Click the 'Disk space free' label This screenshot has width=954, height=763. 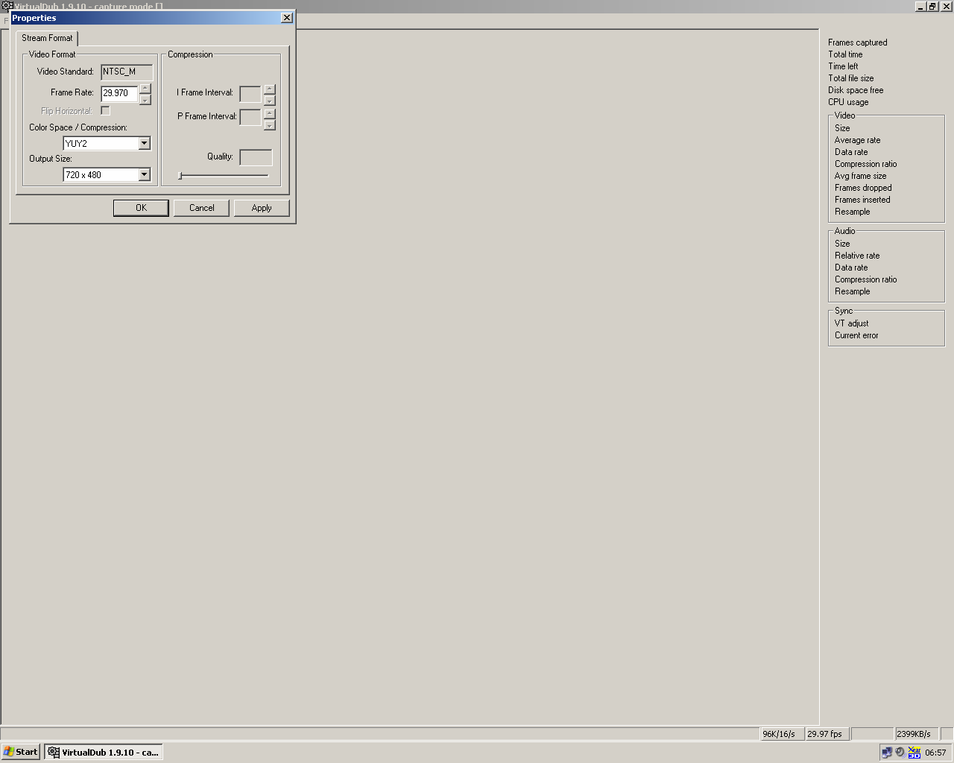856,90
